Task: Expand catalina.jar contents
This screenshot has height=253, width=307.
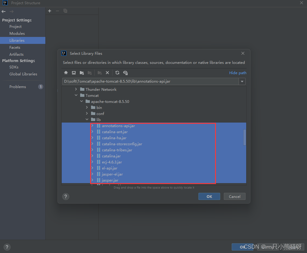Action: (93, 156)
